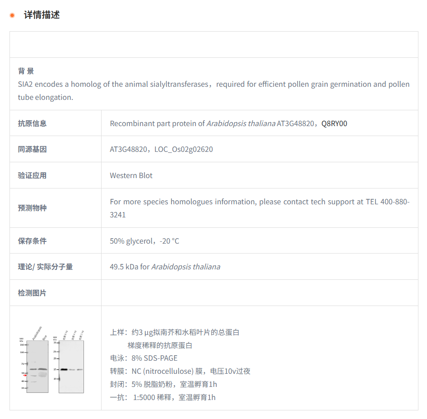
Task: Click the Q8RY00 accession link
Action: point(334,123)
